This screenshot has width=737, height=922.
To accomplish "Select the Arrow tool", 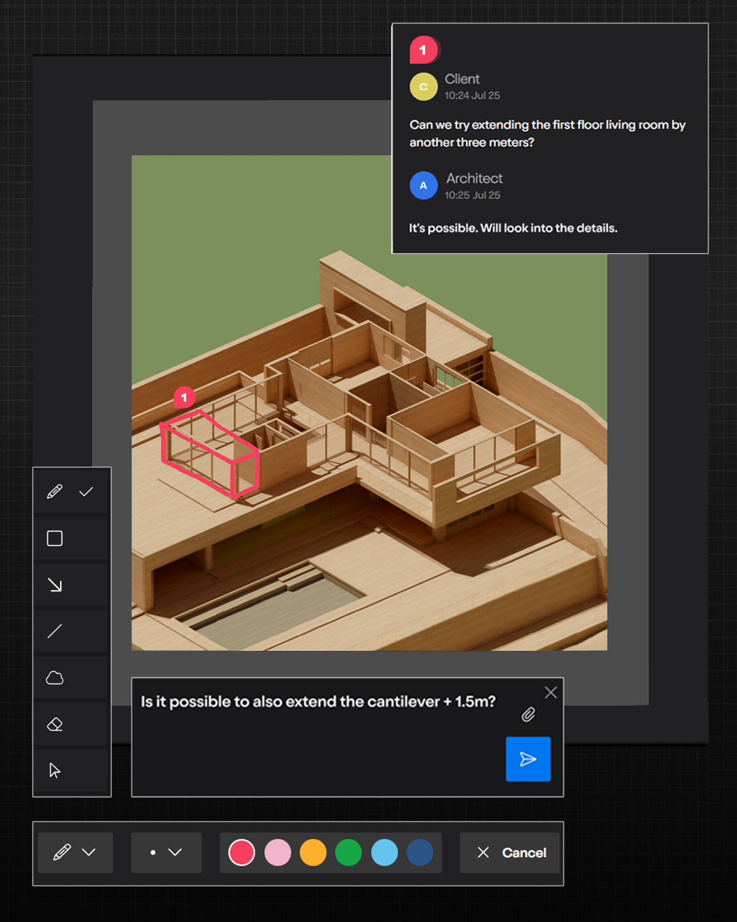I will pos(55,585).
